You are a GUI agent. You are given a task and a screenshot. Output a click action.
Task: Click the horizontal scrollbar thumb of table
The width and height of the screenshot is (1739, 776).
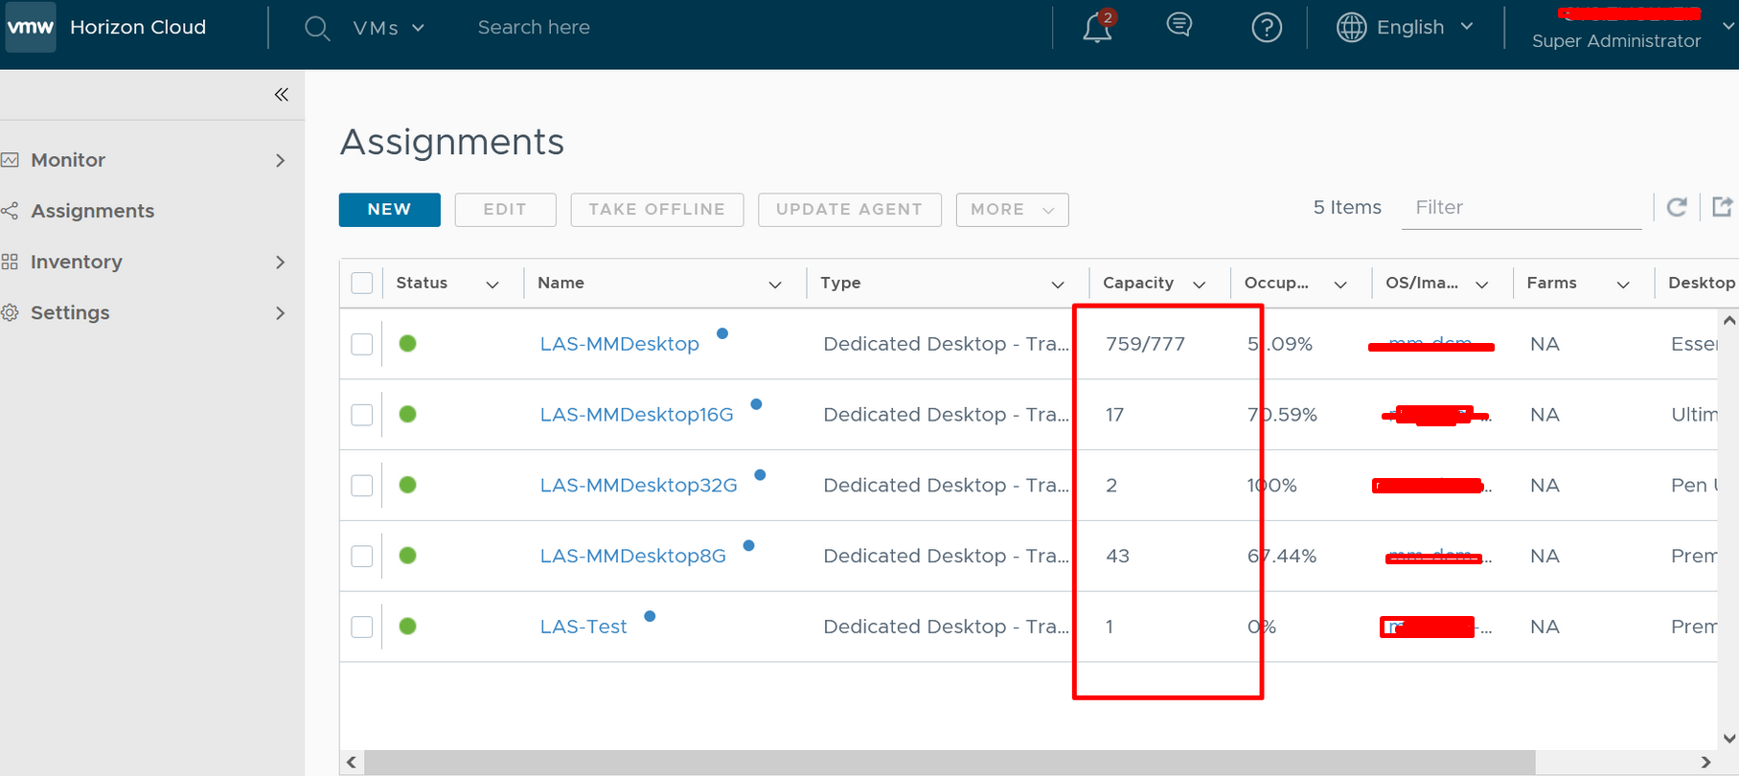950,762
